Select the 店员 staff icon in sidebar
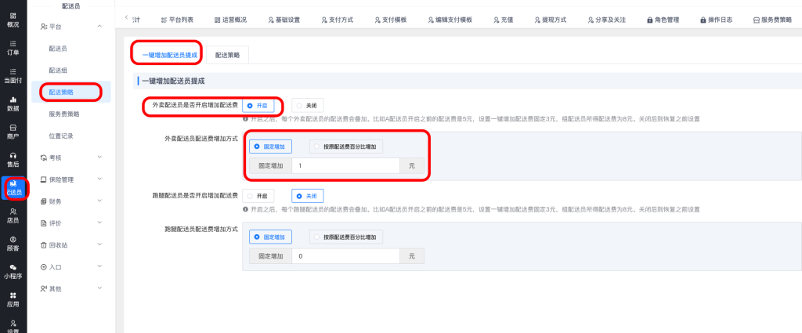 coord(13,215)
